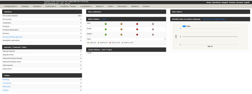The height and width of the screenshot is (94, 252).
Task: Click User row red active no cart icon
Action: click(137, 24)
